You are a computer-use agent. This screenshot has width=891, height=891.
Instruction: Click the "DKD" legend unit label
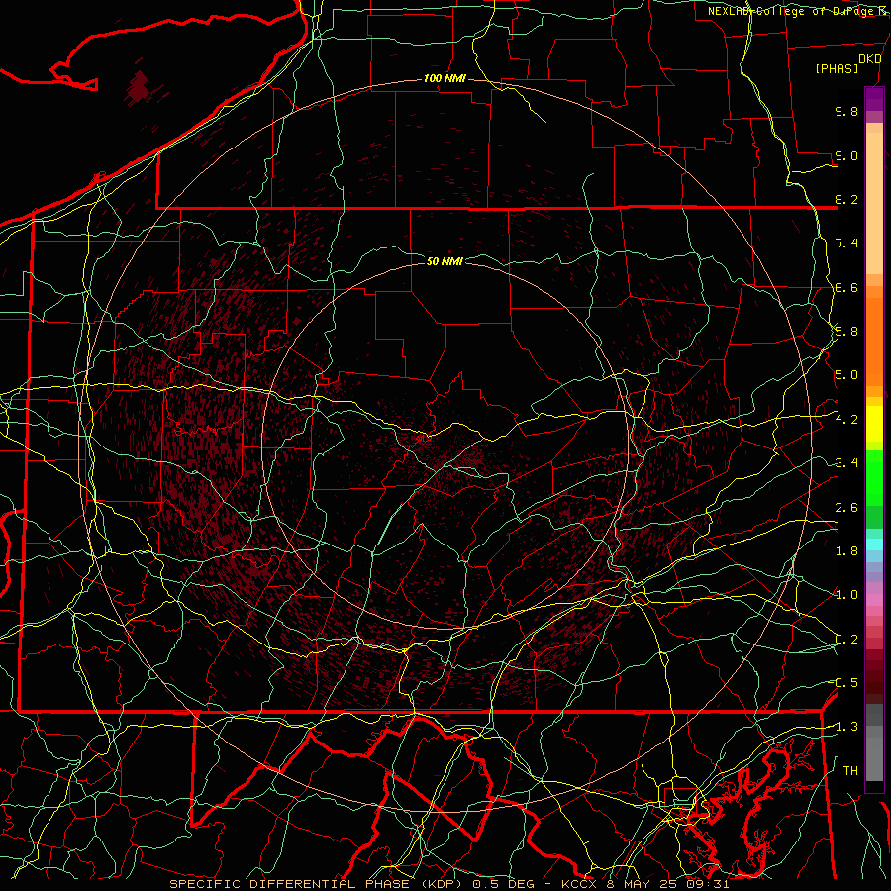coord(870,59)
